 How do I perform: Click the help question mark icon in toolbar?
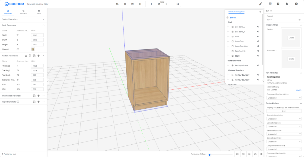pyautogui.click(x=278, y=4)
